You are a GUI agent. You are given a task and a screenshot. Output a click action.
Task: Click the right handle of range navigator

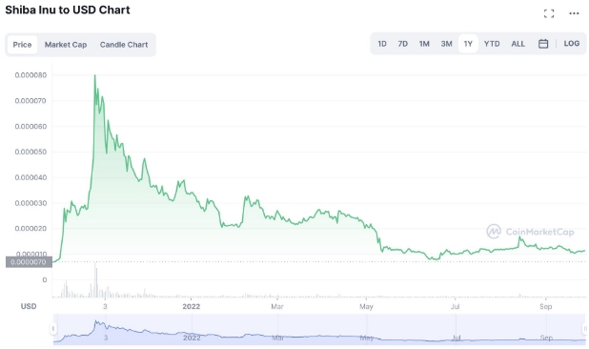pos(585,329)
